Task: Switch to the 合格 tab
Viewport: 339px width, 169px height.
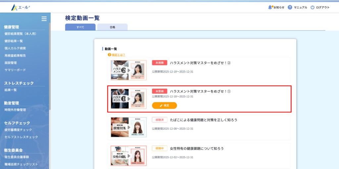Action: (112, 27)
